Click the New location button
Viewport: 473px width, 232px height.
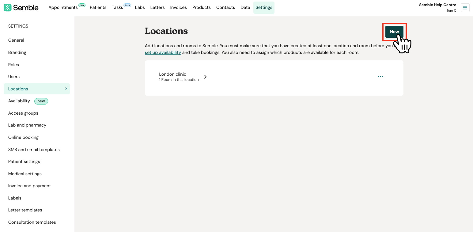click(394, 32)
